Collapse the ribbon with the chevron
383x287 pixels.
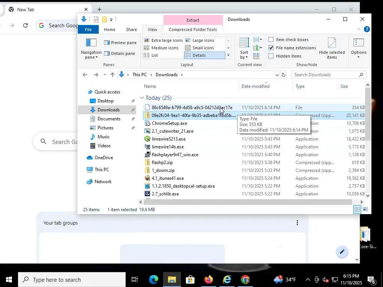tap(359, 29)
